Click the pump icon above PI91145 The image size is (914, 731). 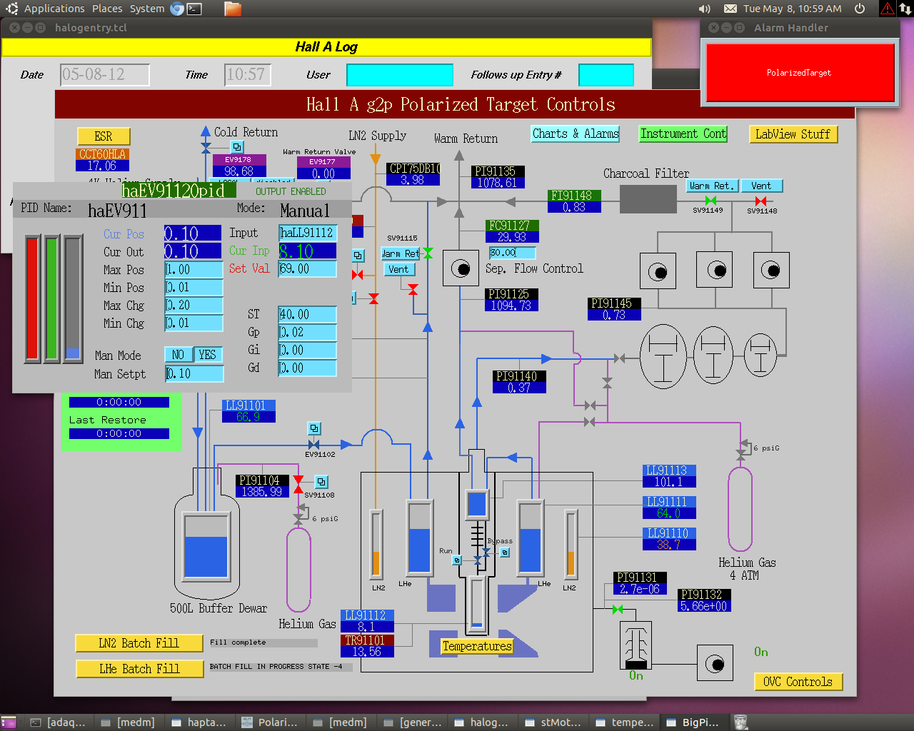coord(658,271)
